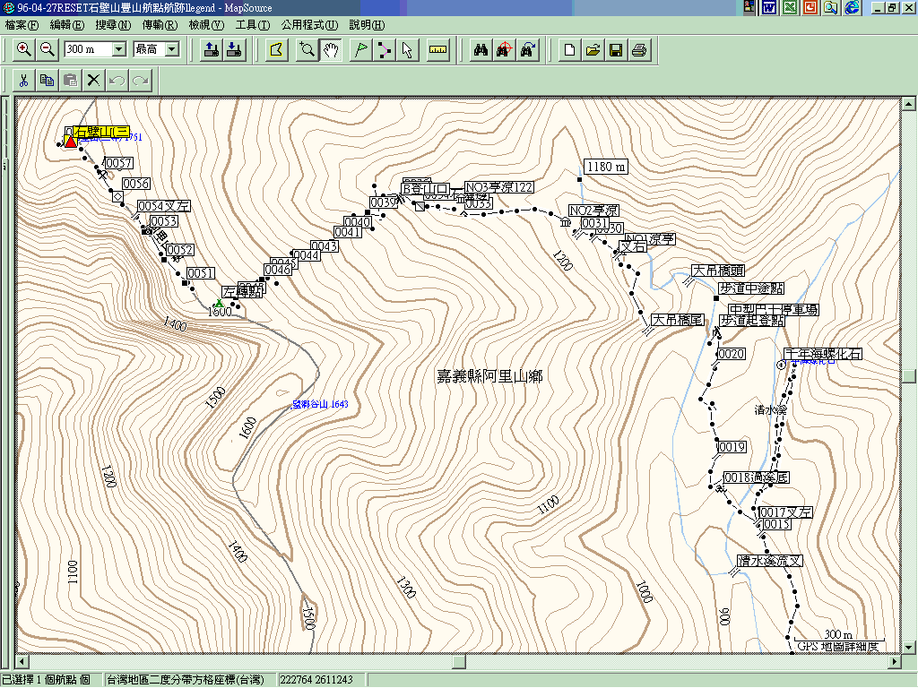
Task: Click the find nearest places icon
Action: pos(504,50)
